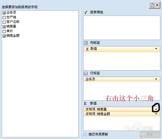Click the column labels grid icon
This screenshot has height=139, width=162.
[x=85, y=43]
